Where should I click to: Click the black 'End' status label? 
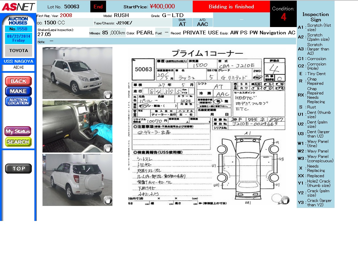coord(98,7)
